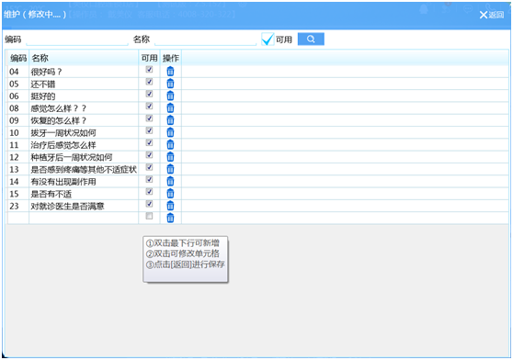The image size is (513, 360).
Task: Toggle the 可用 filter checkbox beside search
Action: click(268, 39)
